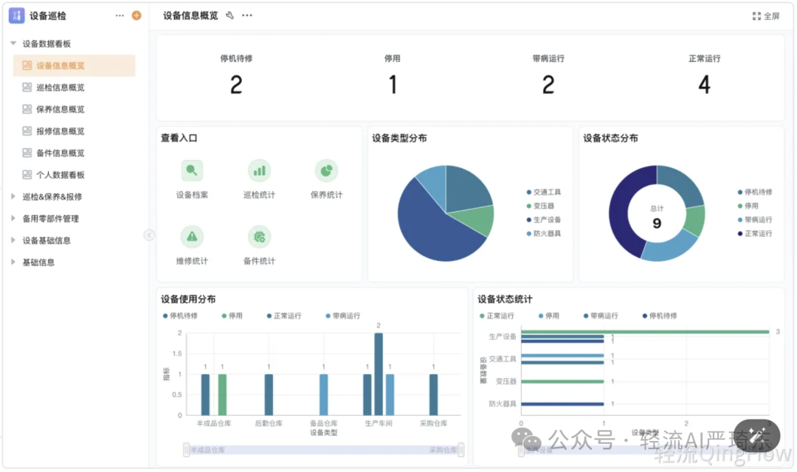797x472 pixels.
Task: Expand the 基础信息 section
Action: point(12,262)
